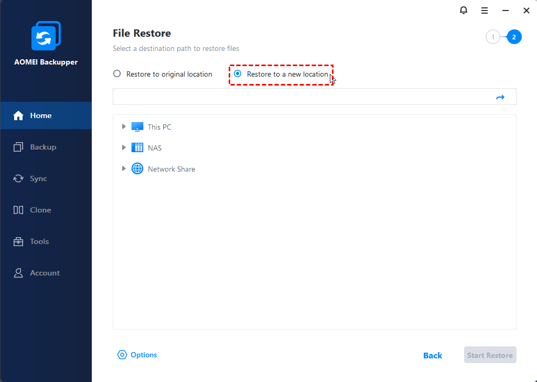Switch to the Sync sidebar item
Screen dimensions: 537x382
38,178
